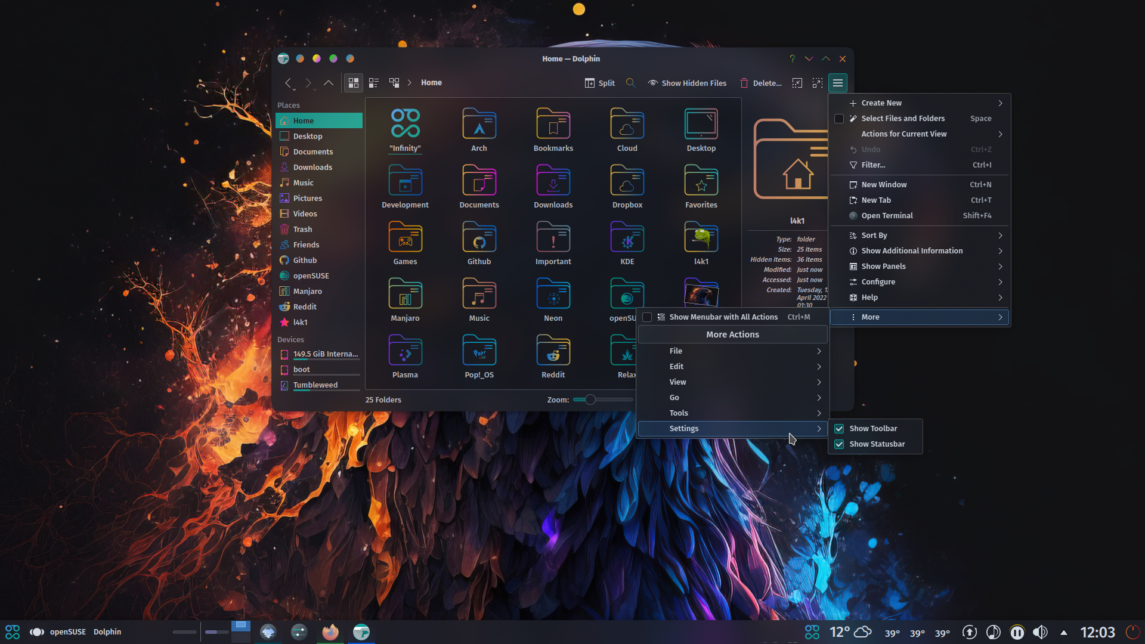Open the hamburger menu button
This screenshot has height=644, width=1145.
coord(838,83)
